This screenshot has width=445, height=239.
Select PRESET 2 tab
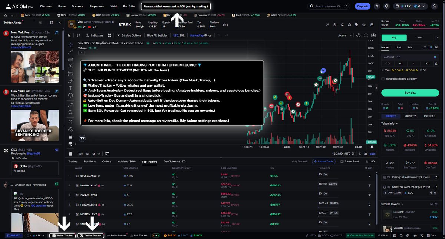pos(410,116)
